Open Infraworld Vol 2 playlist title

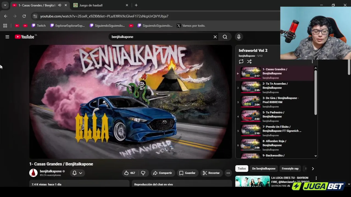(x=253, y=50)
